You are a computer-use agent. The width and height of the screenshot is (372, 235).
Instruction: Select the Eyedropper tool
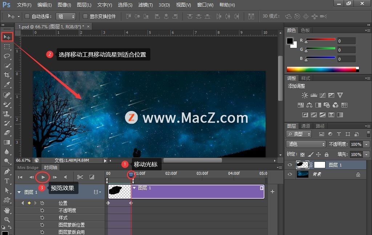pos(7,84)
